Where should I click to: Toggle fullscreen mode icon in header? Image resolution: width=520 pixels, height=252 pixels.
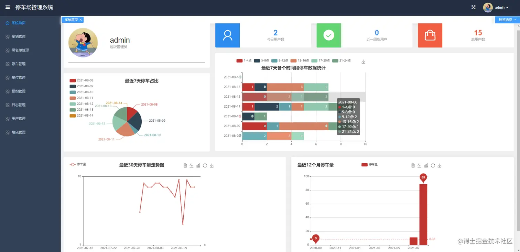(x=474, y=7)
